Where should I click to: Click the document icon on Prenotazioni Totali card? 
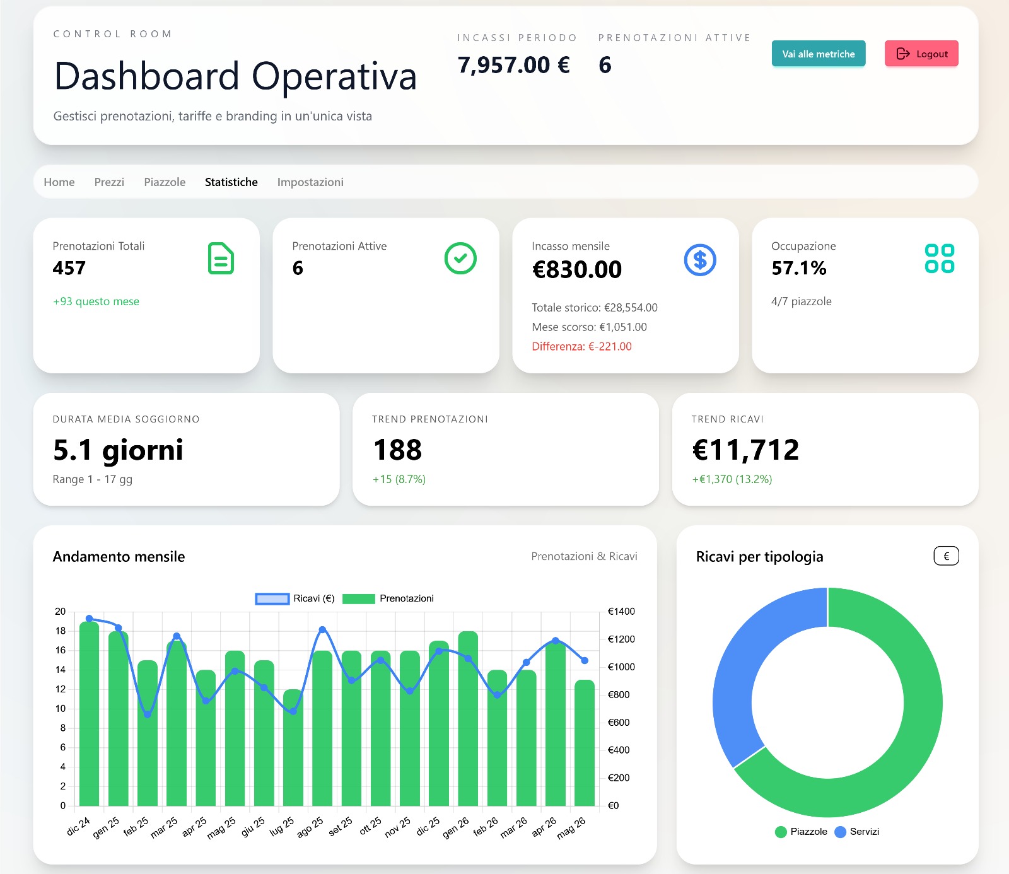(x=220, y=258)
